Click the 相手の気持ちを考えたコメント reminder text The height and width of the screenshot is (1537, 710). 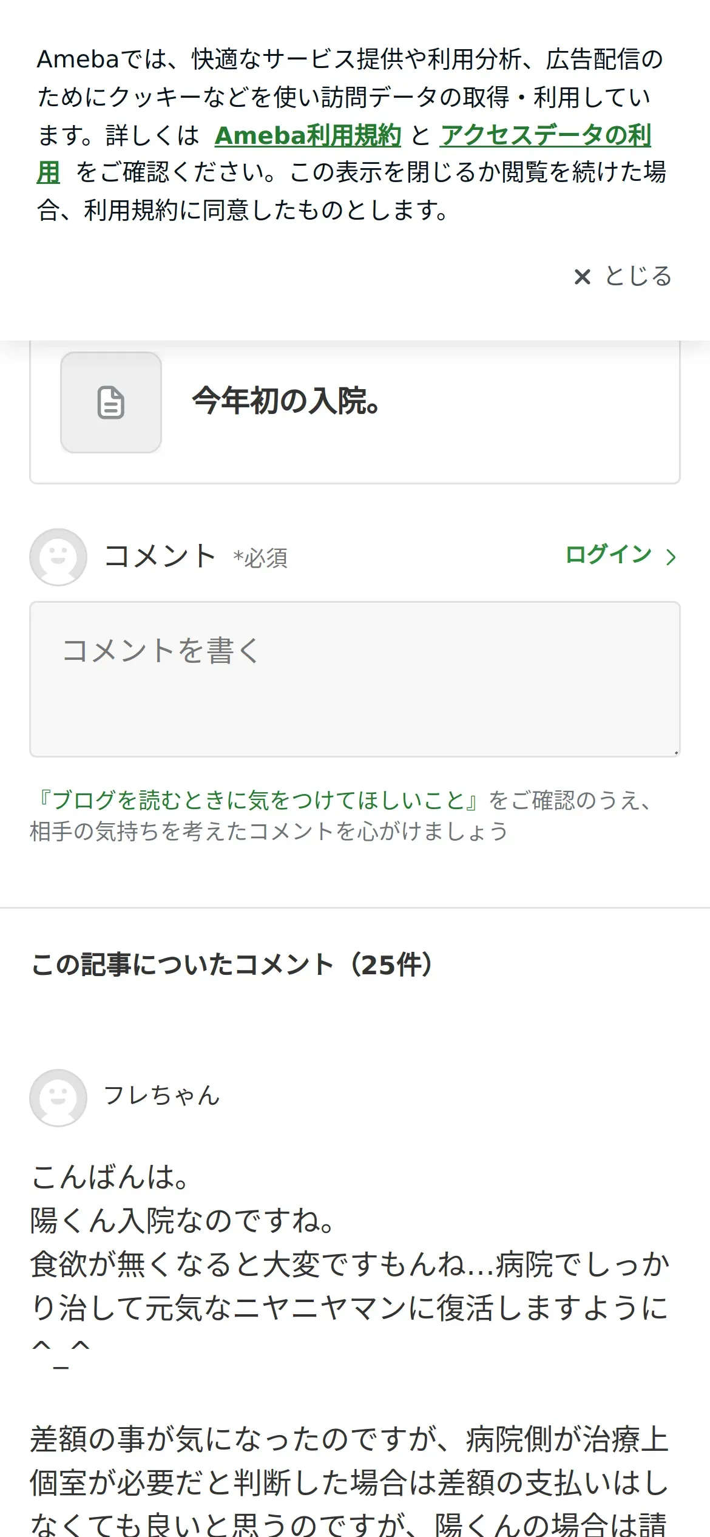coord(268,831)
